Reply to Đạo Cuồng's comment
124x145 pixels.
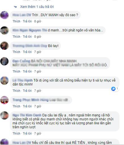tap(27, 71)
